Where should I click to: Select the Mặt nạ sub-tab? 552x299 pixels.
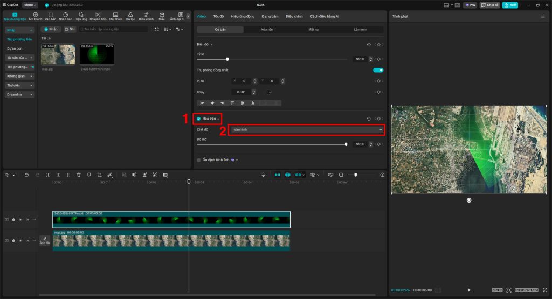pos(314,30)
